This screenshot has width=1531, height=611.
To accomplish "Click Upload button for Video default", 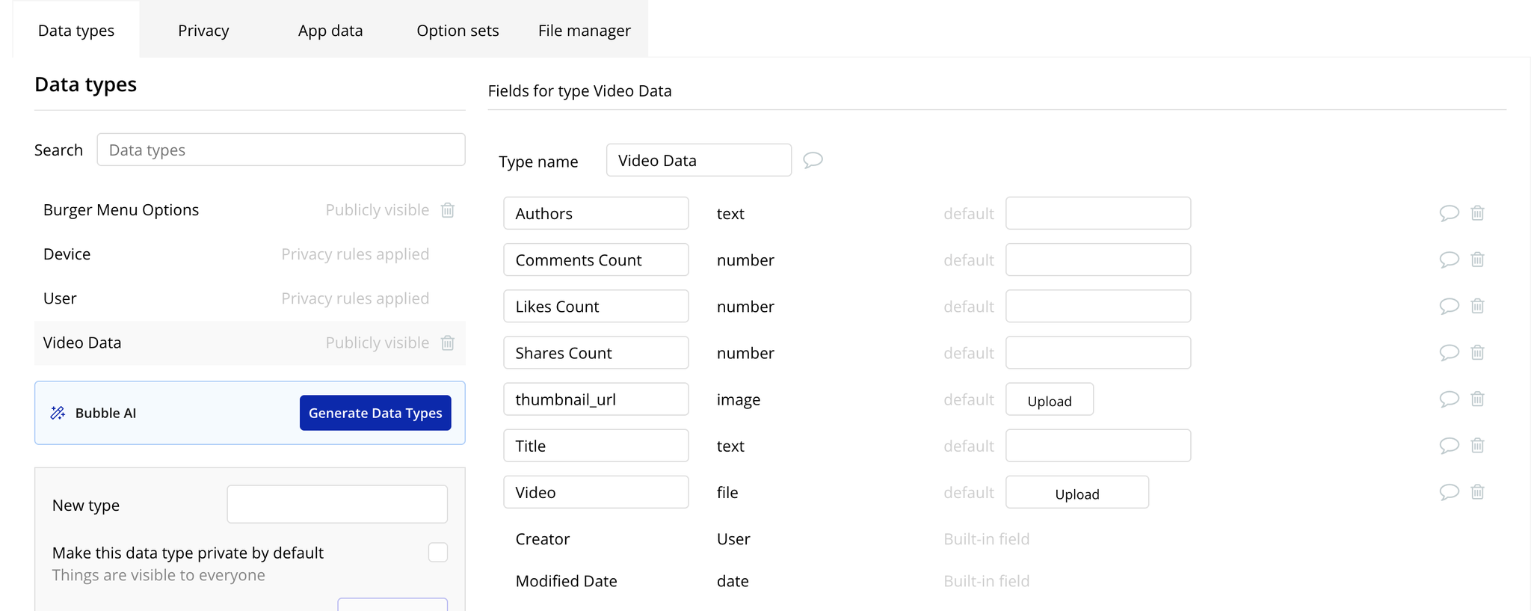I will click(1076, 493).
